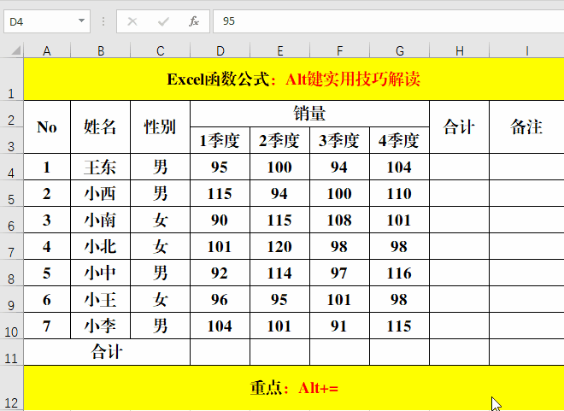Open the Insert Function fx icon
The image size is (564, 411).
[193, 21]
